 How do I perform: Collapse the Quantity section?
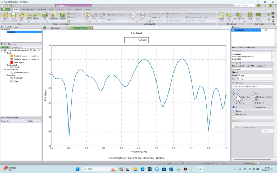[x=233, y=83]
